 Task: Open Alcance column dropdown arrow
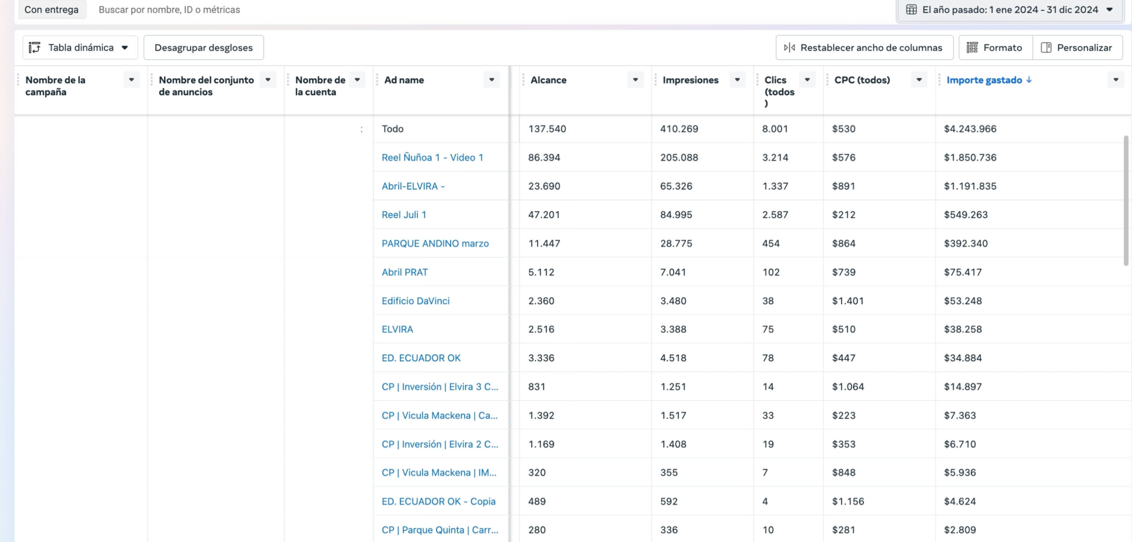[635, 80]
